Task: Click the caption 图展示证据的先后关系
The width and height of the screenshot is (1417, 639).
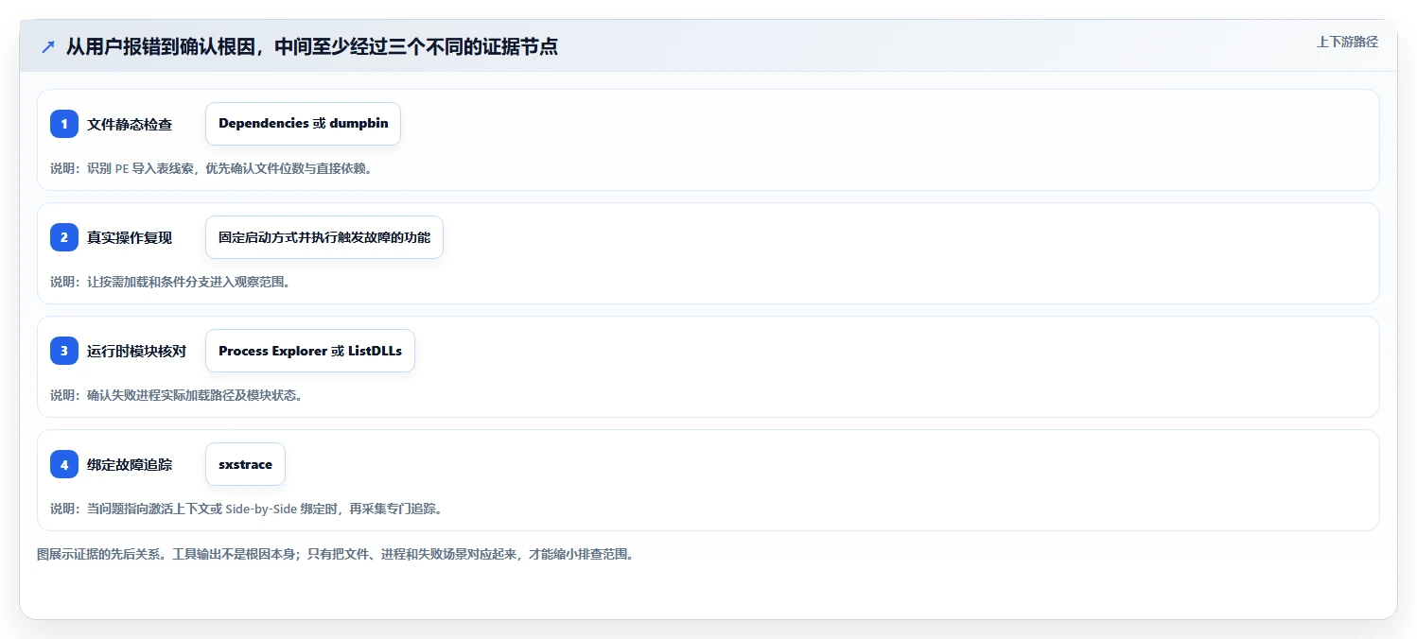Action: click(x=335, y=554)
